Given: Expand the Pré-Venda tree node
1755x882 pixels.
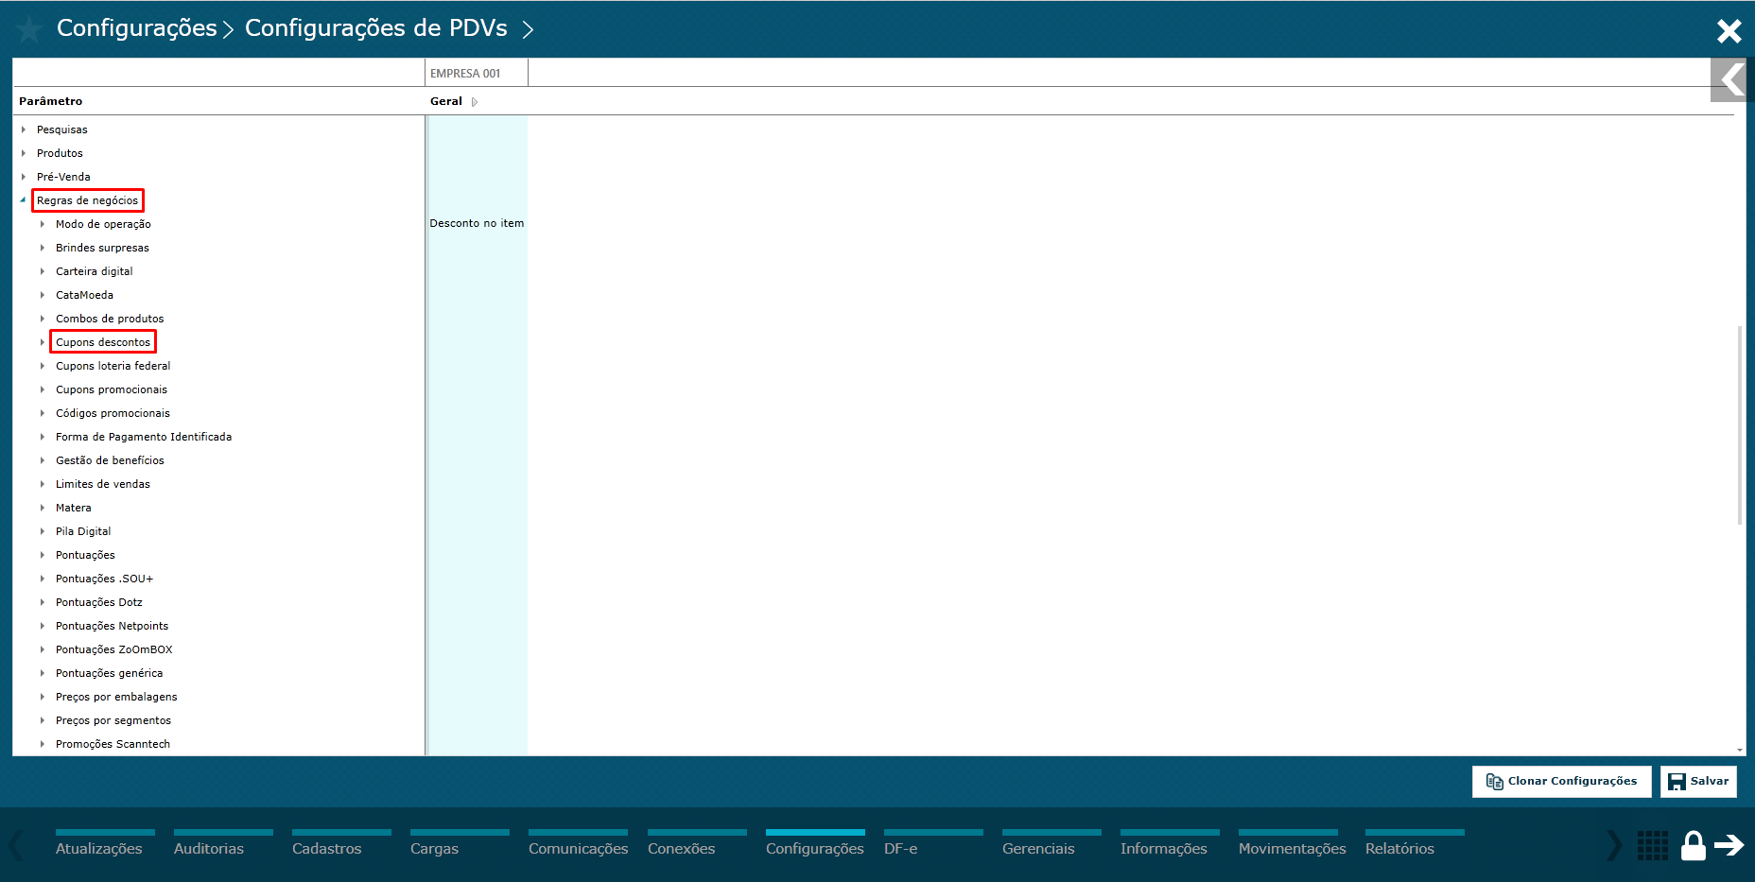Looking at the screenshot, I should click(x=24, y=177).
